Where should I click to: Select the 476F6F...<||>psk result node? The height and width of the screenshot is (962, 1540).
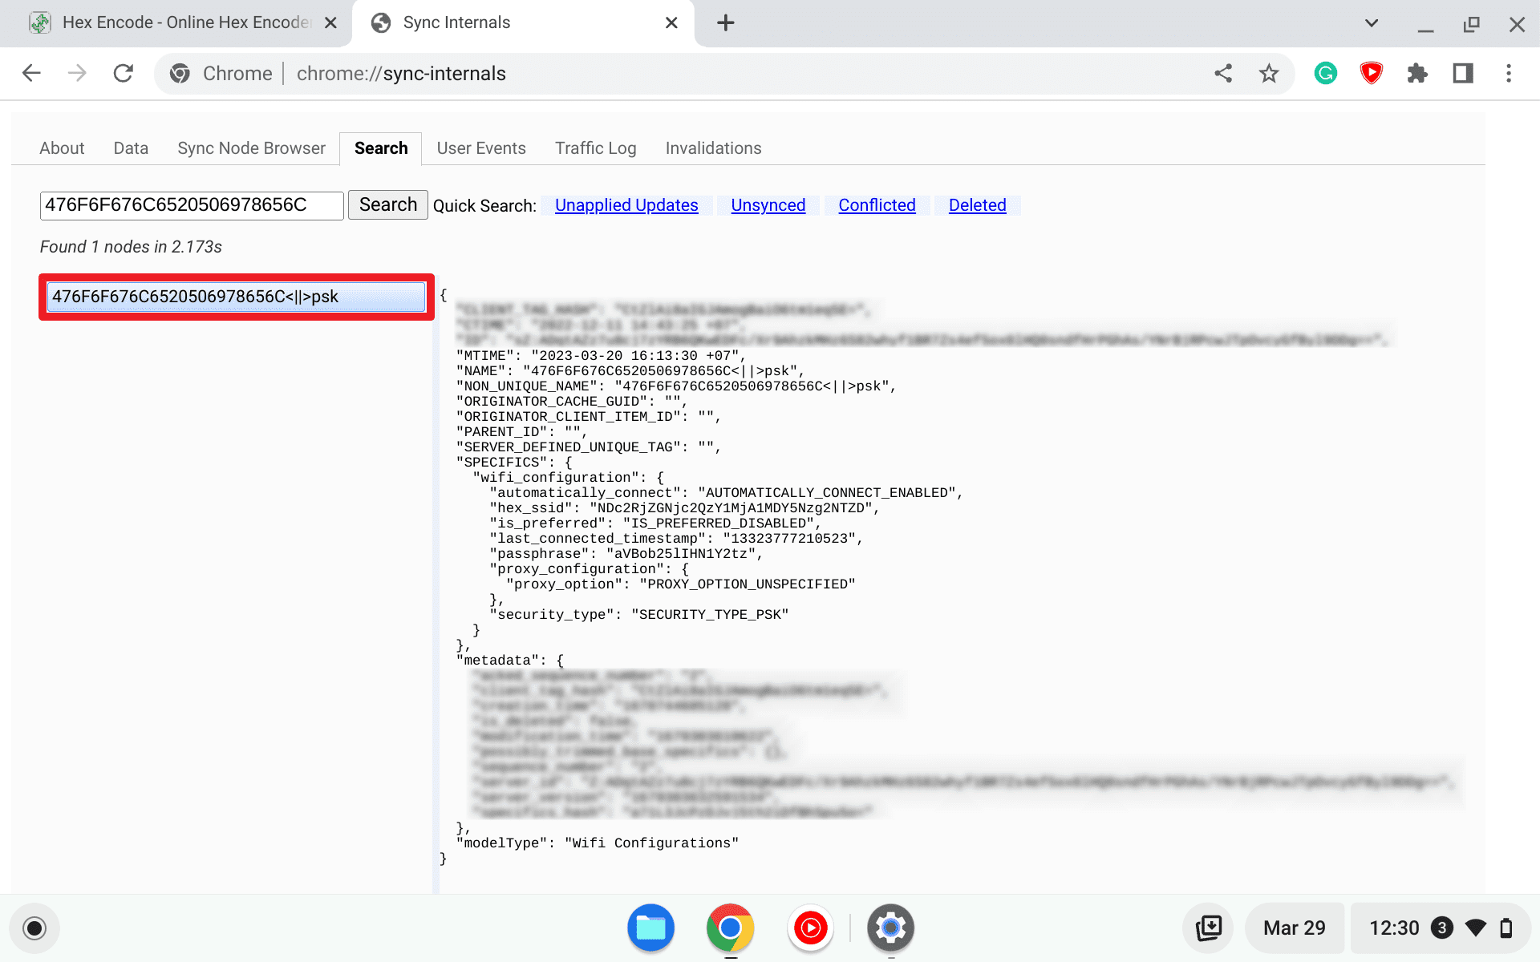pos(237,297)
